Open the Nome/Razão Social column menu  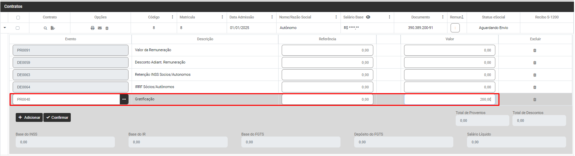(336, 17)
